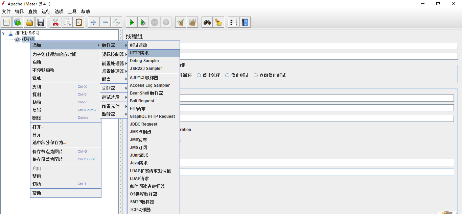Screen dimensions: 462x214
Task: Open the 查找 menu
Action: tap(33, 11)
